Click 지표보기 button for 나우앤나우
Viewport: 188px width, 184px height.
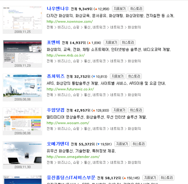[120, 9]
